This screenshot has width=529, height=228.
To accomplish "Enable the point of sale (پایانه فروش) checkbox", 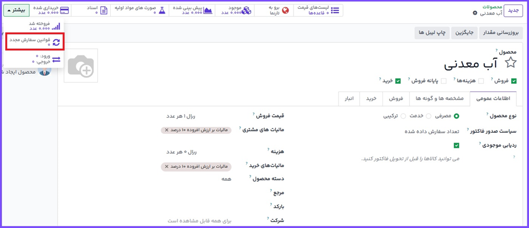I will point(443,81).
